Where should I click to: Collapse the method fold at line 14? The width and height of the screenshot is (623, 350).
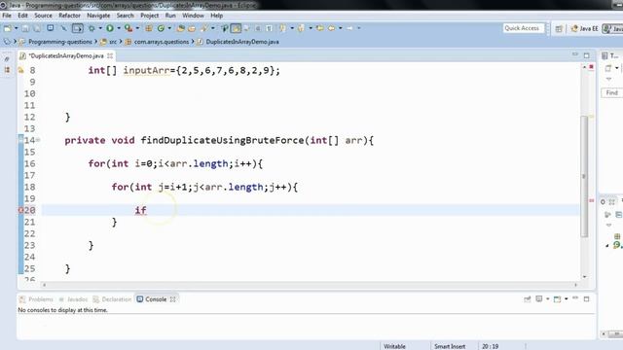38,140
